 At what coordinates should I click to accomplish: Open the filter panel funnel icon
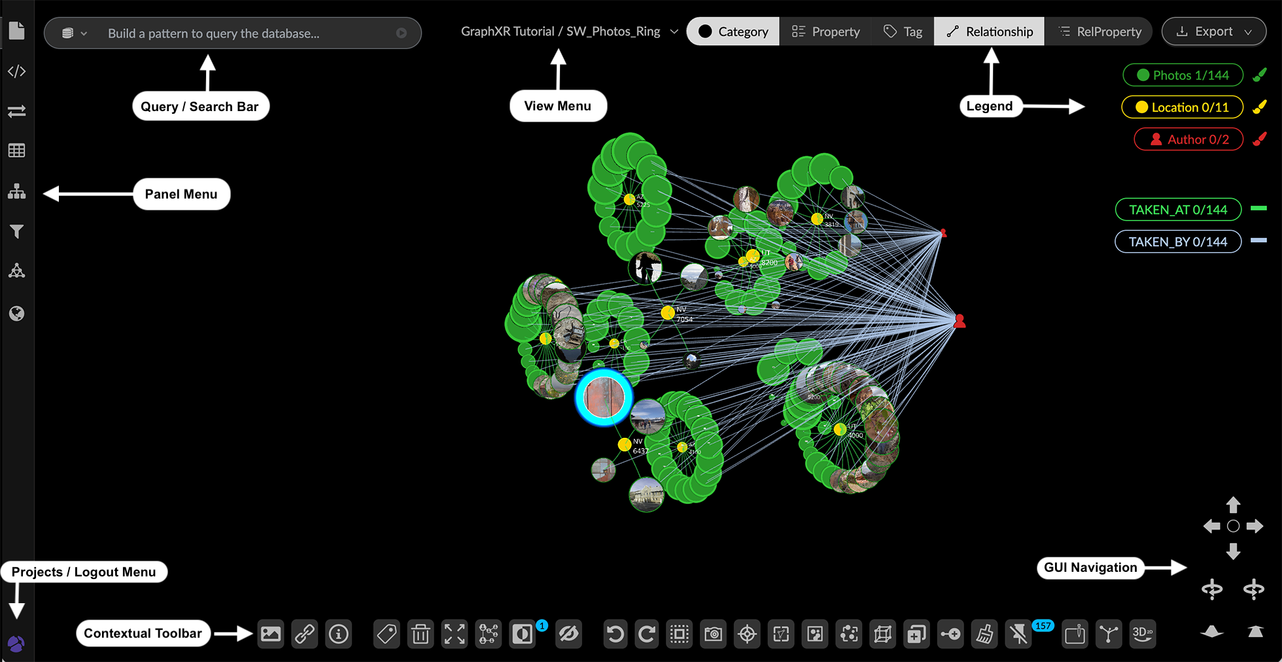pos(16,231)
